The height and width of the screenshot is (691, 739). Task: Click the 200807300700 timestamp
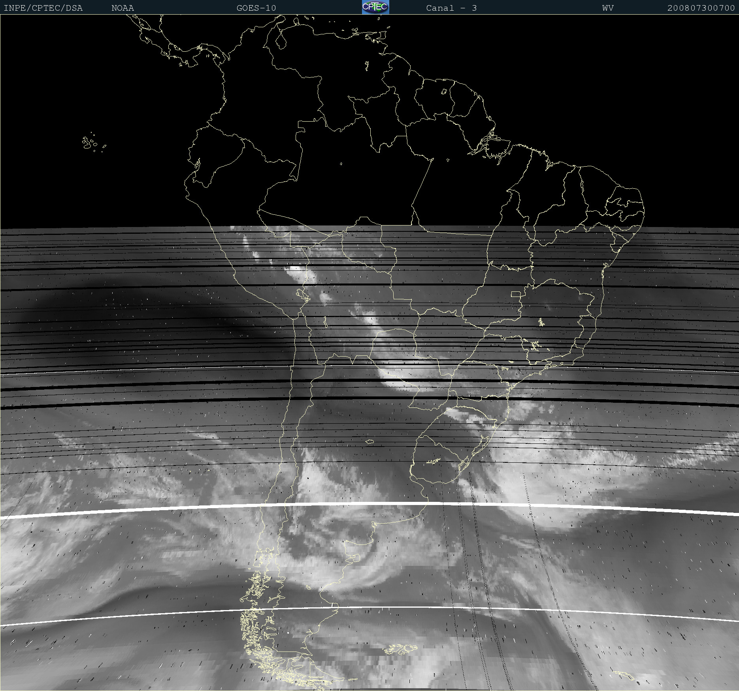701,8
